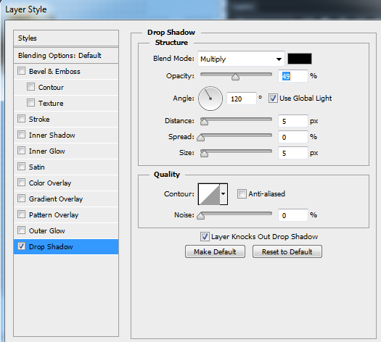Turn on the Outer Glow checkbox
381x342 pixels.
click(x=21, y=230)
